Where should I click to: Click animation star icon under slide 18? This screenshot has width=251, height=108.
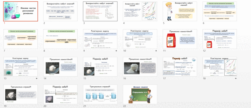coord(236,79)
